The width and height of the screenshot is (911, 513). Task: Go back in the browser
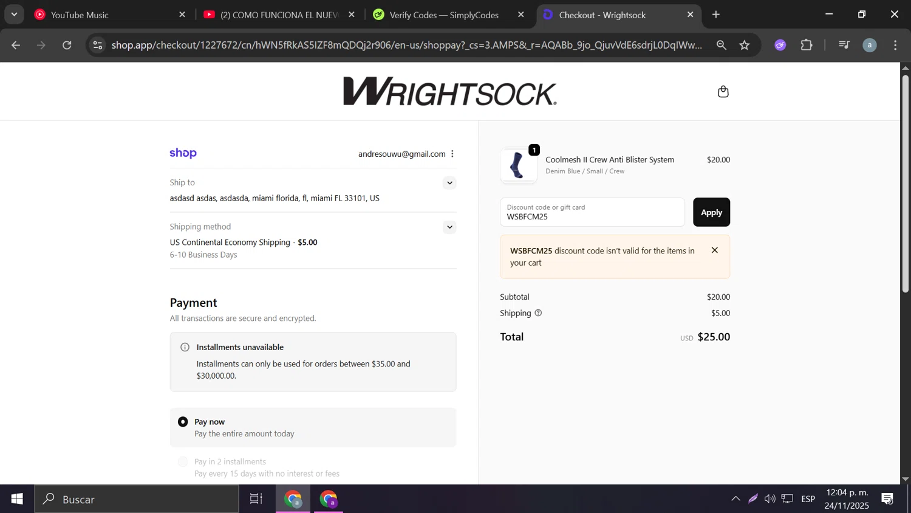click(16, 45)
